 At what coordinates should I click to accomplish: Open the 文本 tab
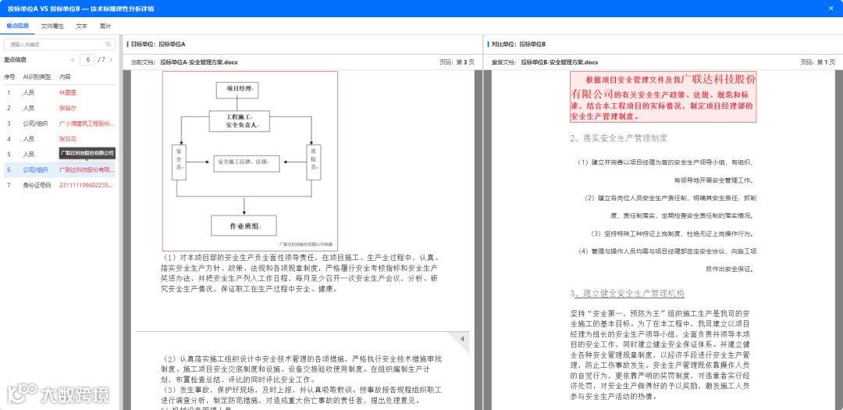(x=82, y=26)
